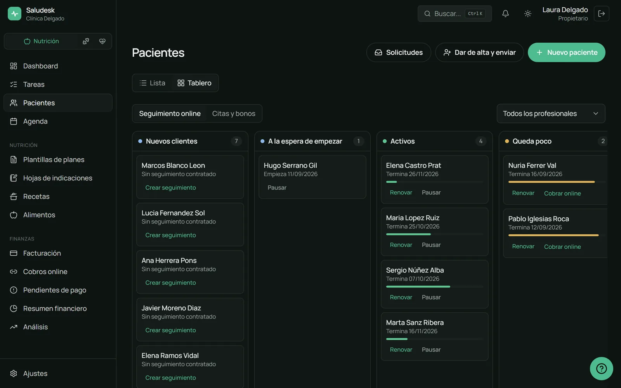Pause Hugo Serrano Gil's follow-up

click(x=277, y=188)
